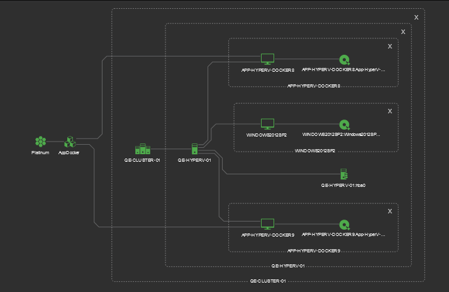The height and width of the screenshot is (292, 449).
Task: Click the QE-HYPERV-01 label under host icon
Action: coord(194,160)
